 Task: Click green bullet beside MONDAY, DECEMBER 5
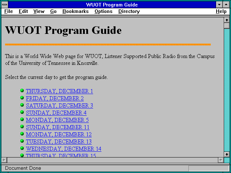click(22, 119)
